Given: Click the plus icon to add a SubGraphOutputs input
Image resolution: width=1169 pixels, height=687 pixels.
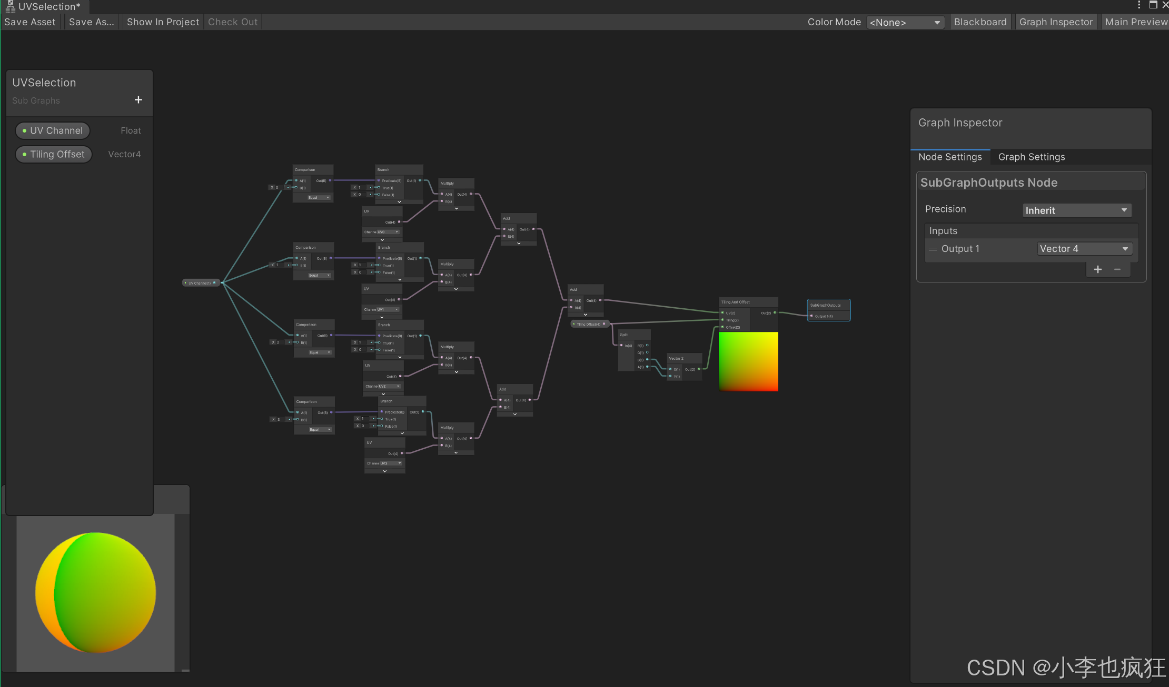Looking at the screenshot, I should click(x=1098, y=269).
